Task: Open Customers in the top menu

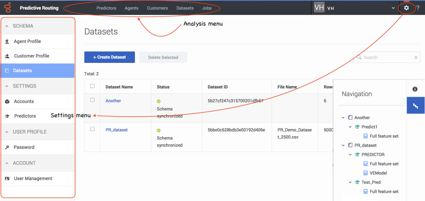Action: pos(157,8)
